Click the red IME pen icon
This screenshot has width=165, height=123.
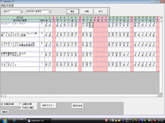(x=106, y=120)
